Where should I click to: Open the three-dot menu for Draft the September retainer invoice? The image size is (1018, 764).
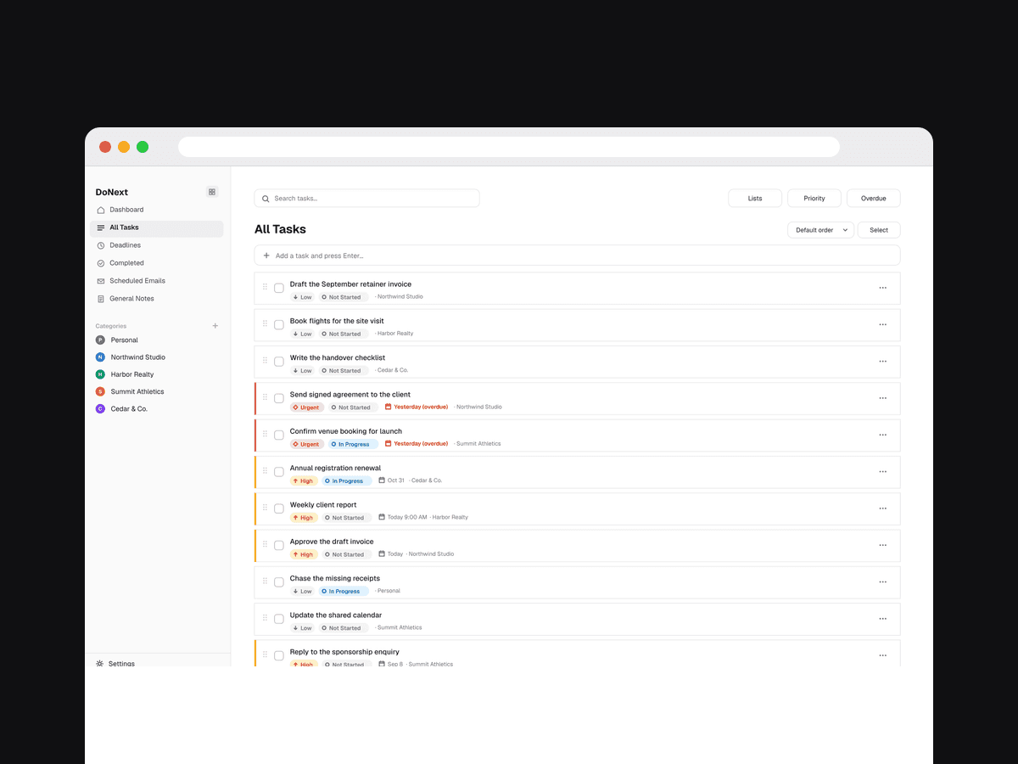point(882,288)
